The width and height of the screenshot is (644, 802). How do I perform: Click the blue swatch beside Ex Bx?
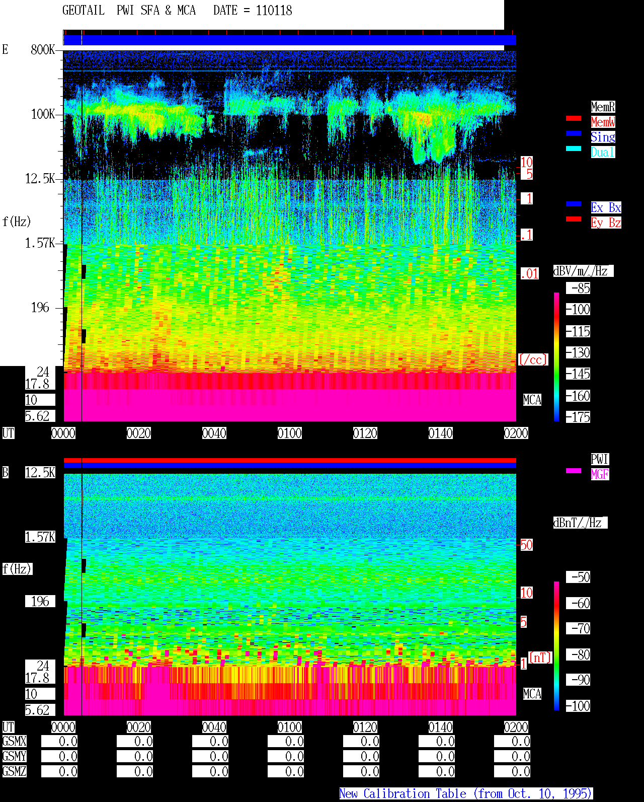(574, 204)
